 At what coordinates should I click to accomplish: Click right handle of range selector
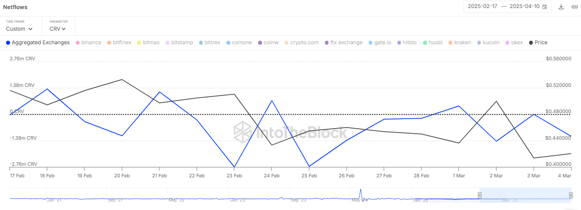click(571, 195)
